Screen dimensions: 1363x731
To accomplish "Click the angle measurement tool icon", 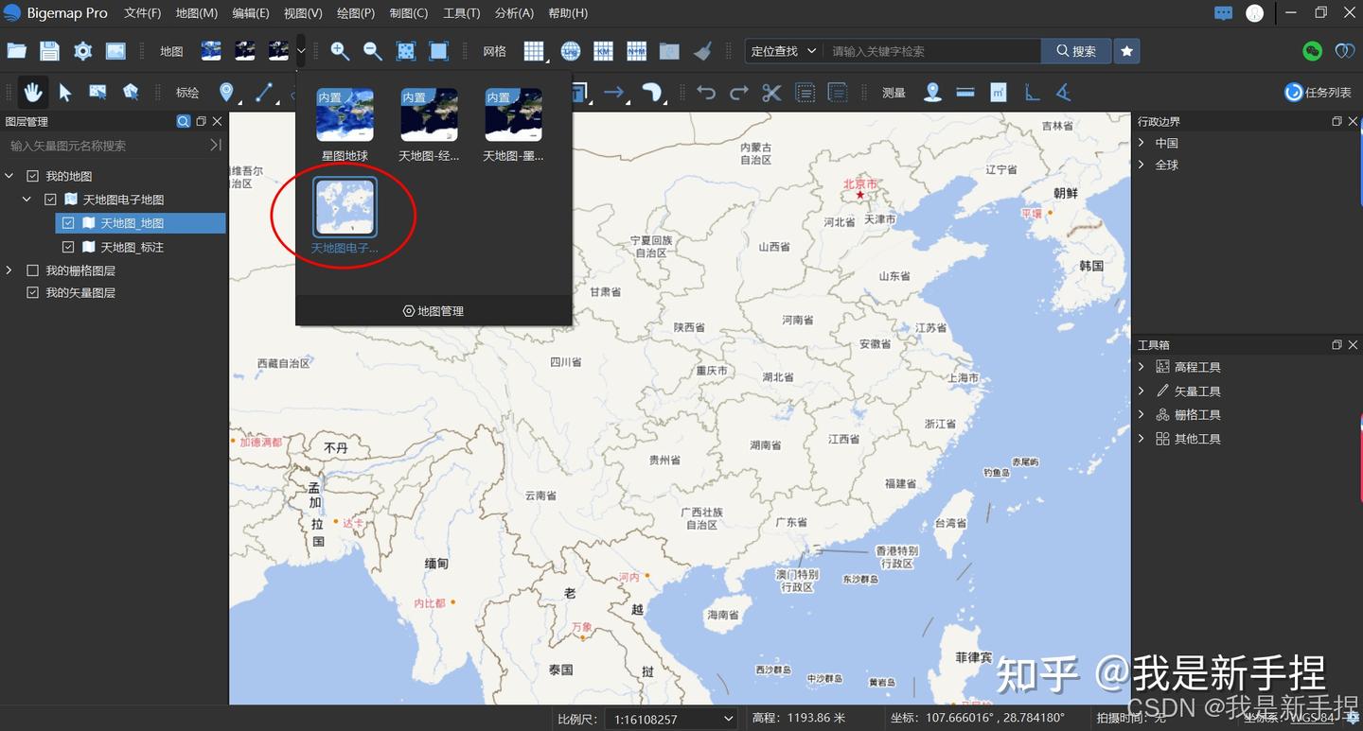I will [x=1062, y=92].
